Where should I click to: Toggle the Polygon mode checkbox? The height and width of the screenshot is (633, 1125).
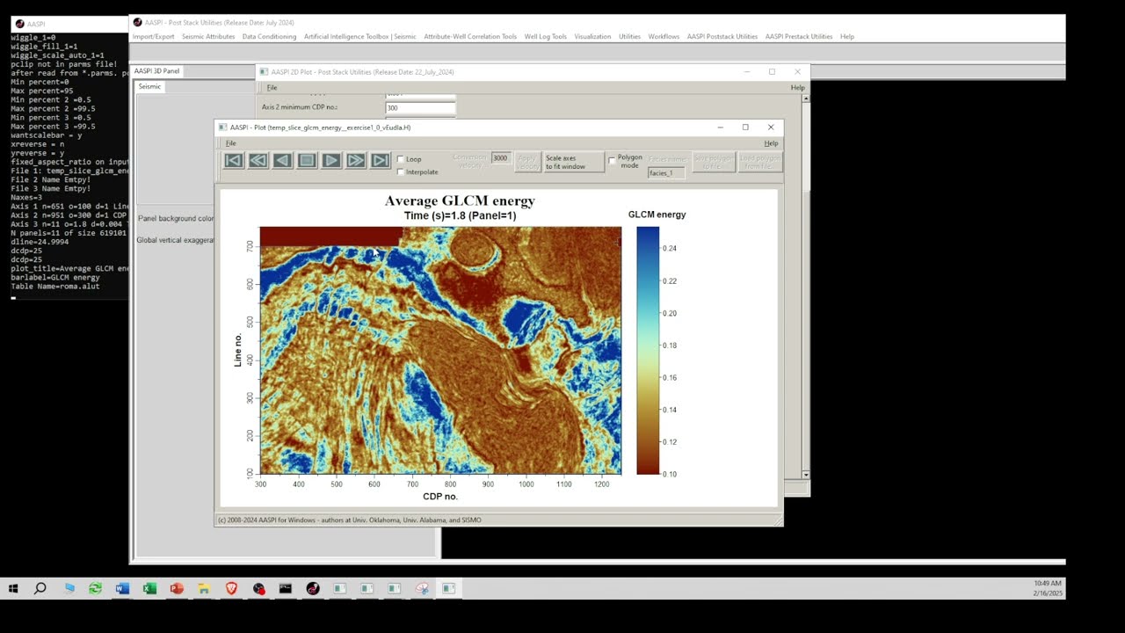tap(612, 160)
